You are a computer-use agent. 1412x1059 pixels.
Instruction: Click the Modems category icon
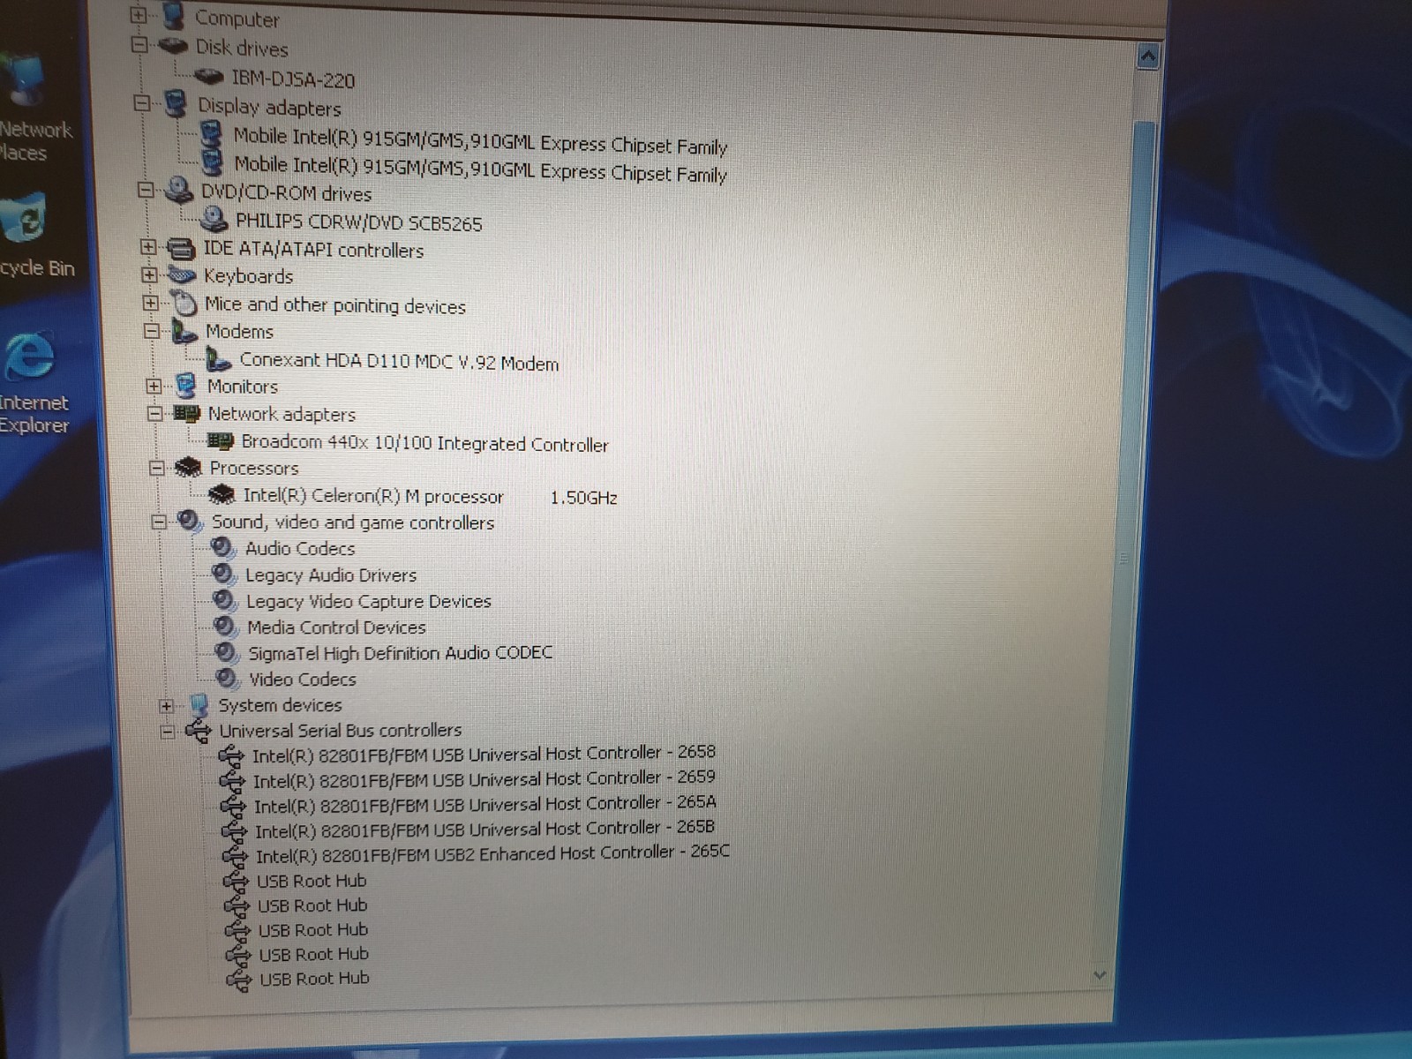click(184, 332)
